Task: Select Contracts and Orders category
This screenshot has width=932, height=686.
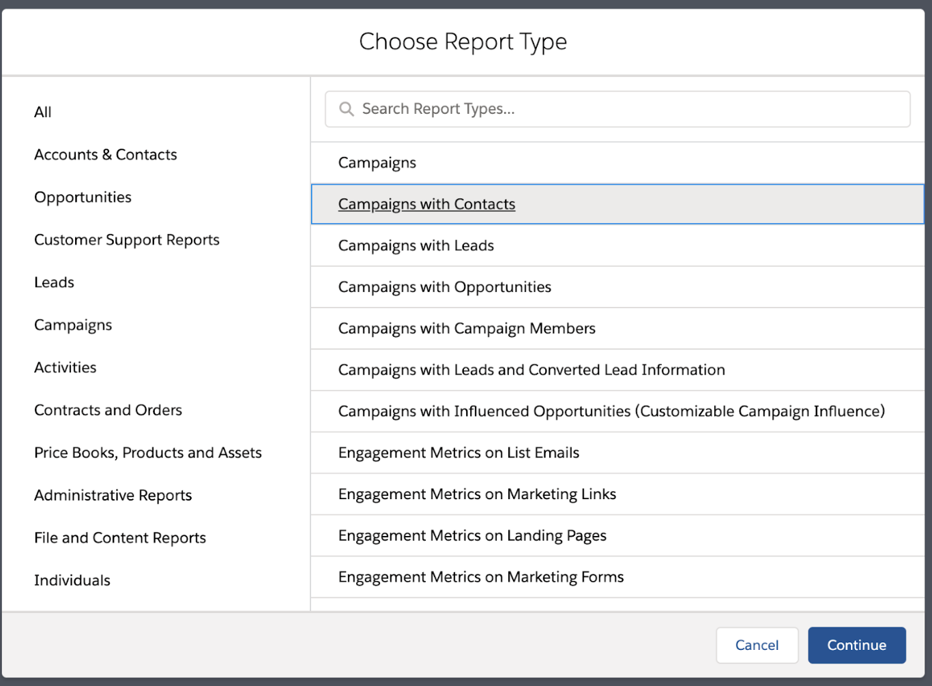Action: pos(108,410)
